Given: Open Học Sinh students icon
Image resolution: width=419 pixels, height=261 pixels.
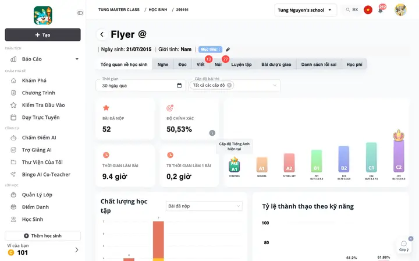Looking at the screenshot, I should (x=13, y=219).
